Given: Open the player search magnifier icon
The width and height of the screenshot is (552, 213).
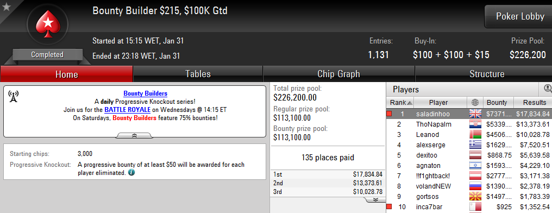Looking at the screenshot, I should (x=548, y=89).
